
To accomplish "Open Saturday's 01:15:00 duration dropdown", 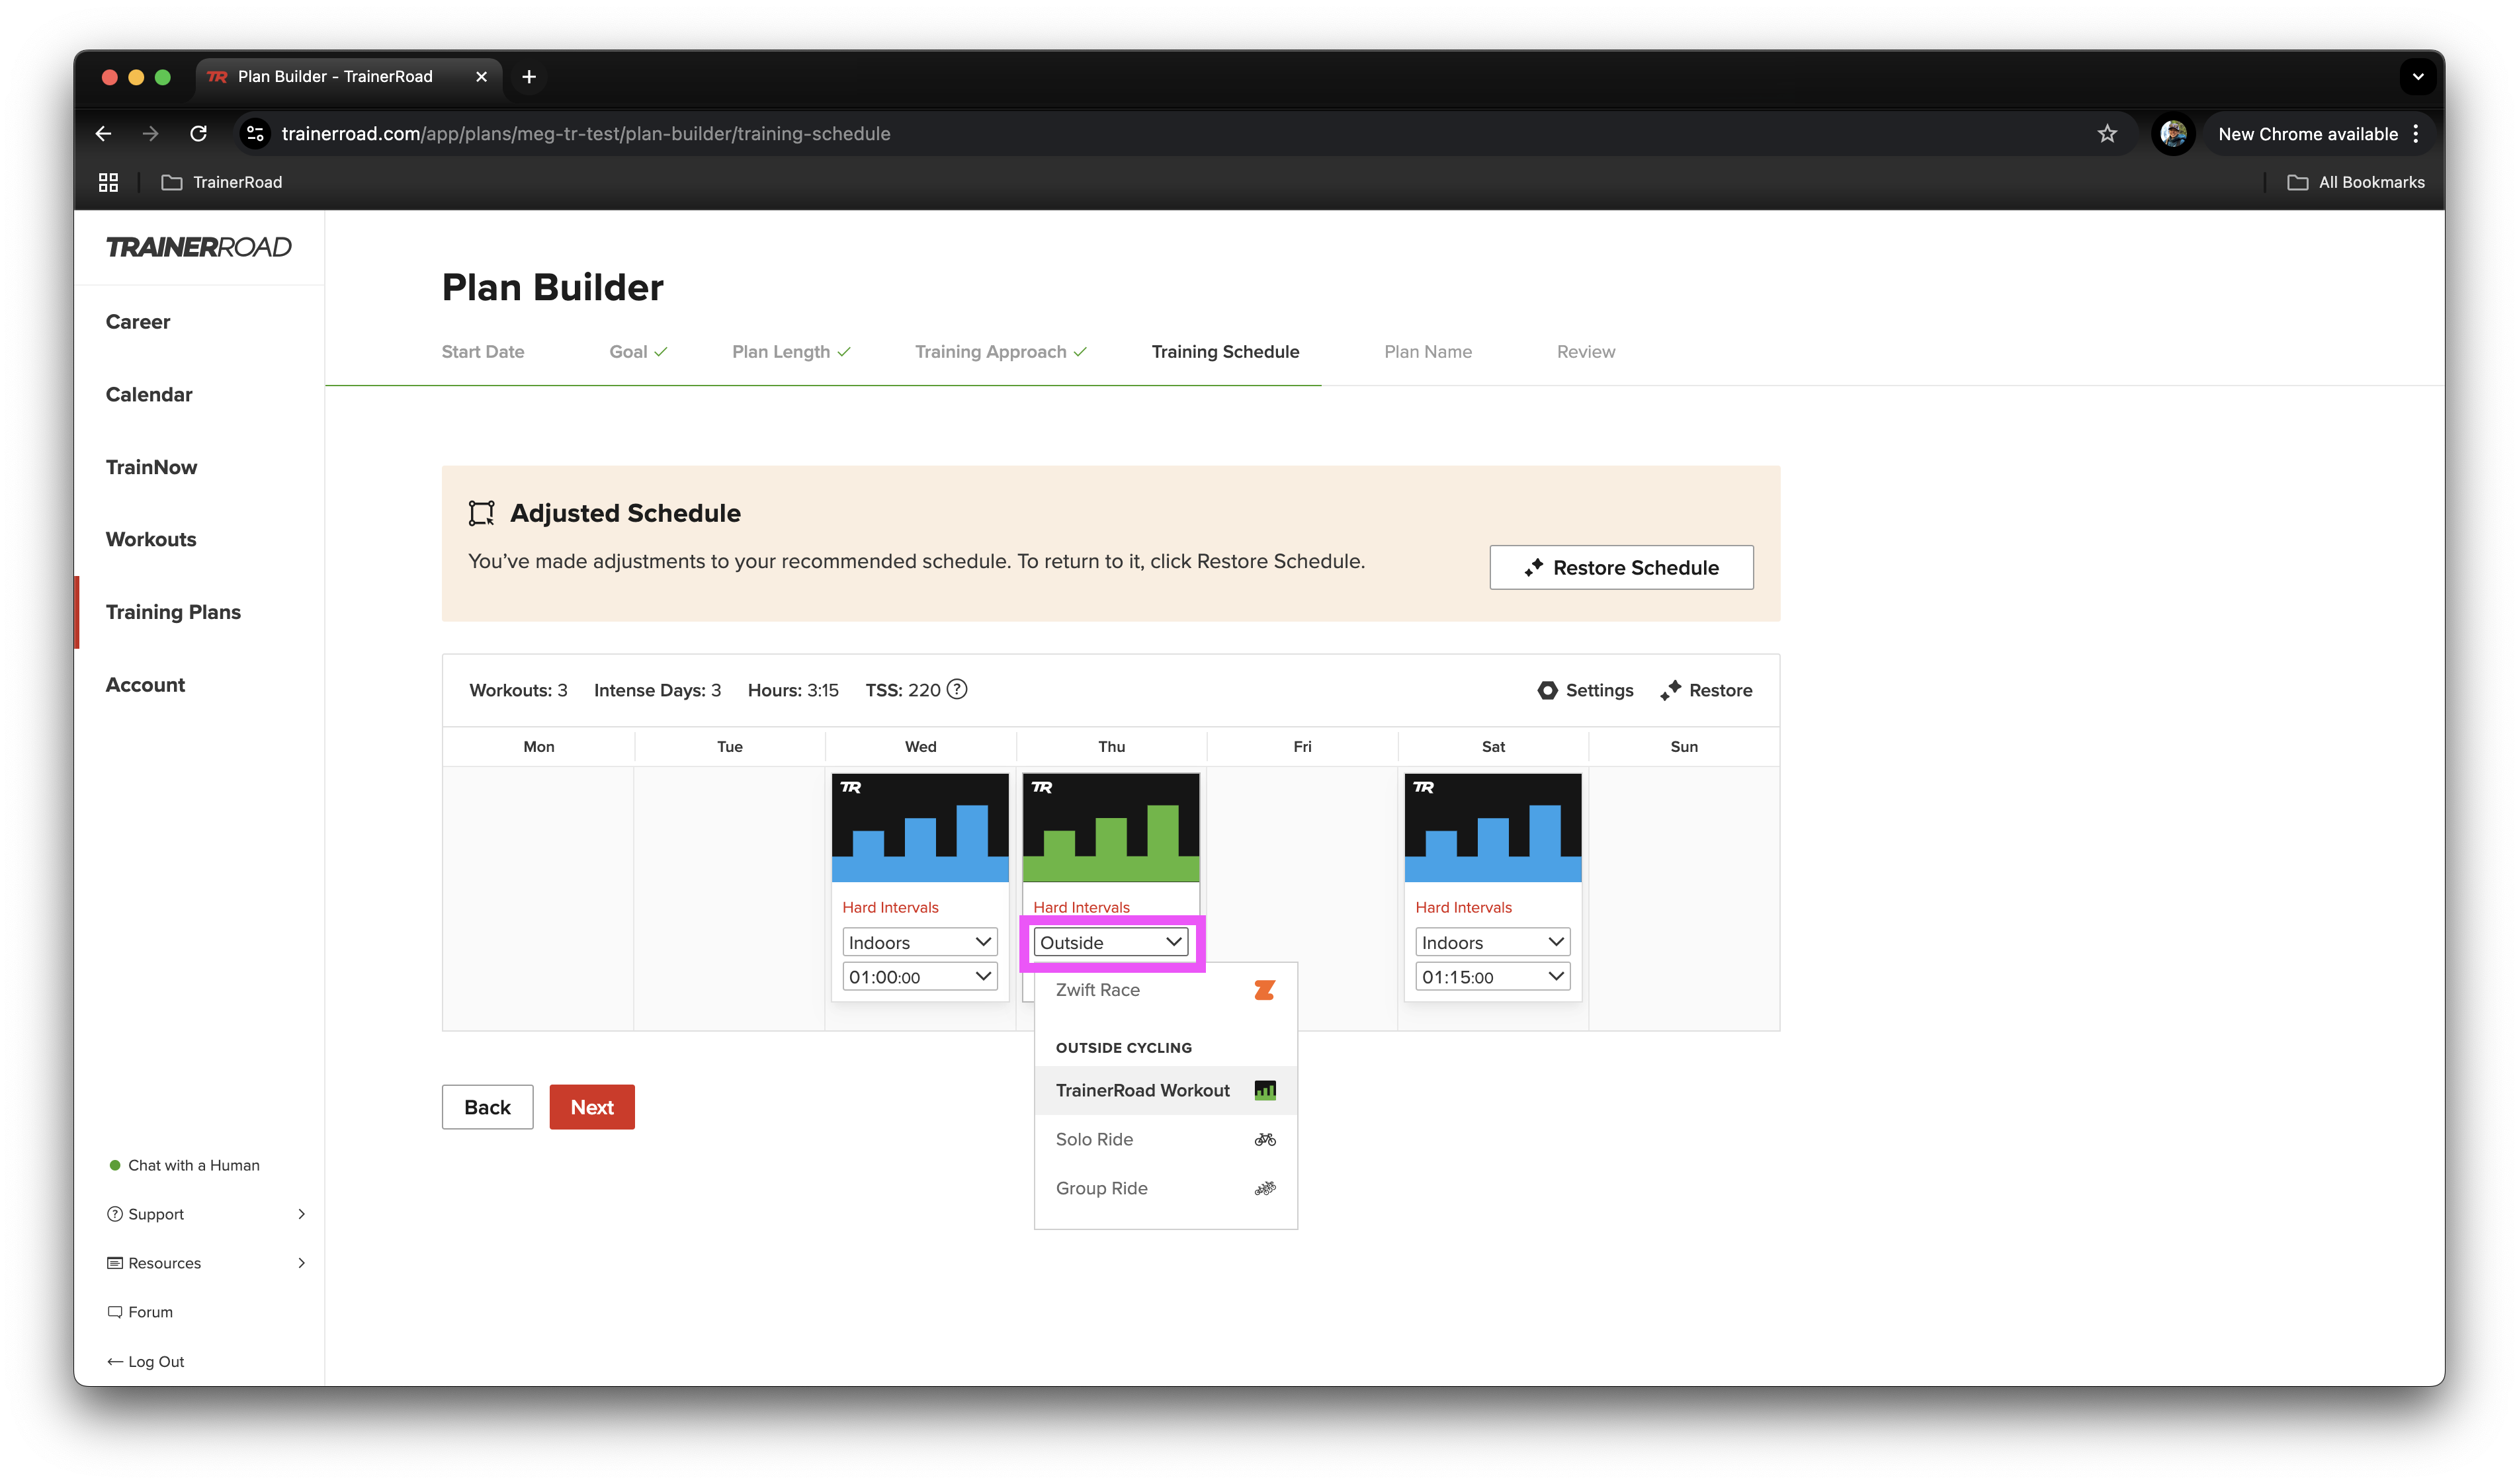I will click(x=1493, y=977).
